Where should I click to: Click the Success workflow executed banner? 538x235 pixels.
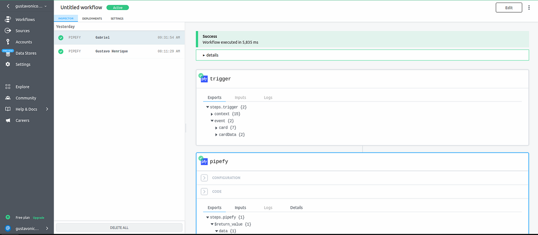362,39
